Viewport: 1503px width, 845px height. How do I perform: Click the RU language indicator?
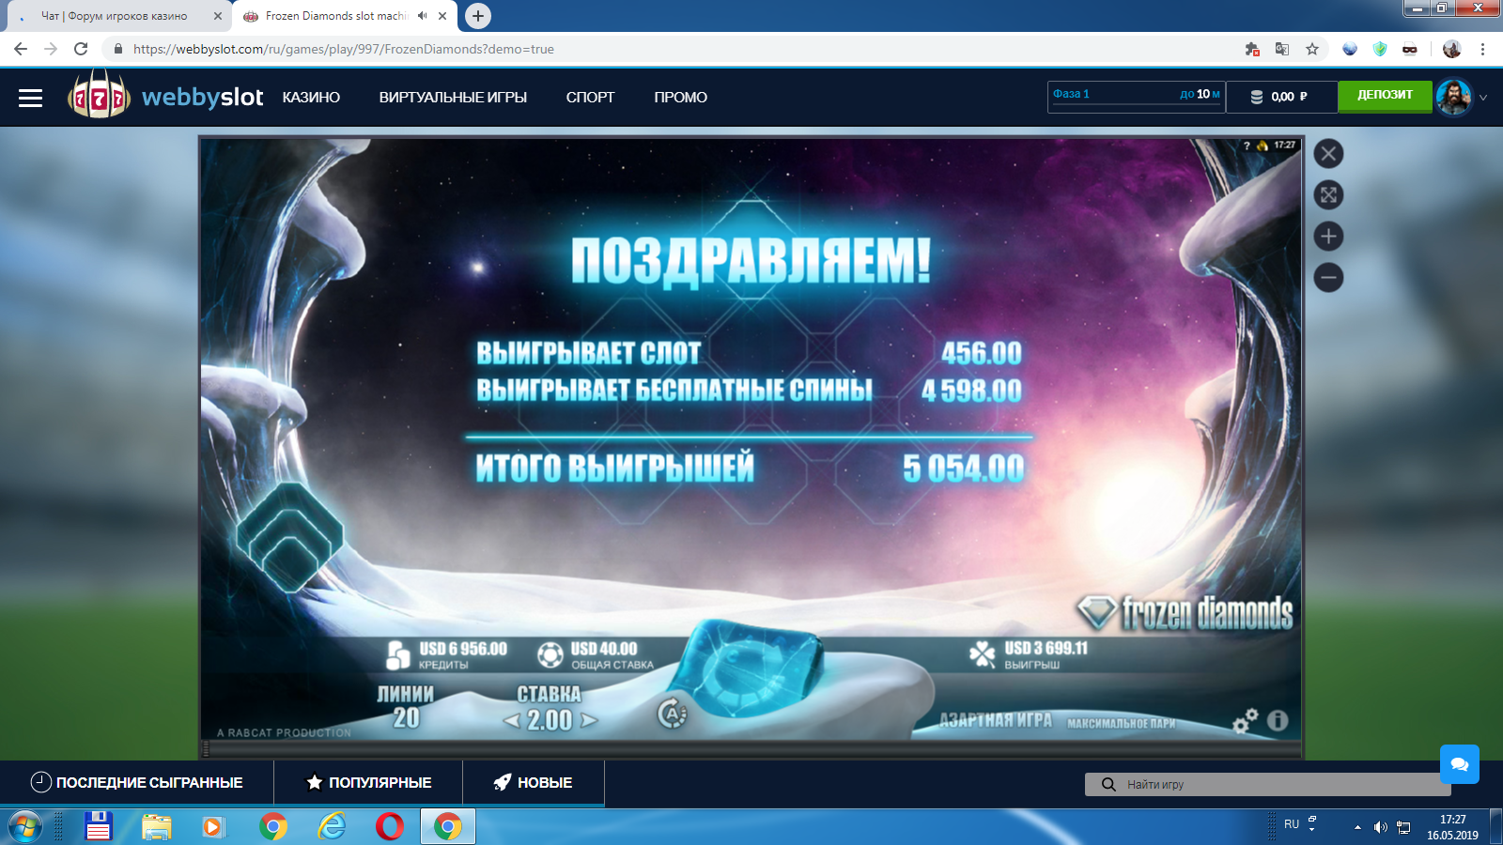tap(1292, 824)
